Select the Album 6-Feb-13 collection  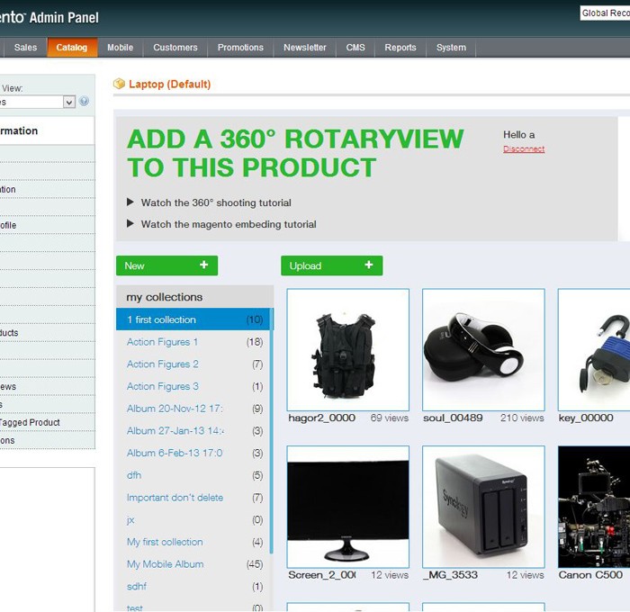coord(194,453)
